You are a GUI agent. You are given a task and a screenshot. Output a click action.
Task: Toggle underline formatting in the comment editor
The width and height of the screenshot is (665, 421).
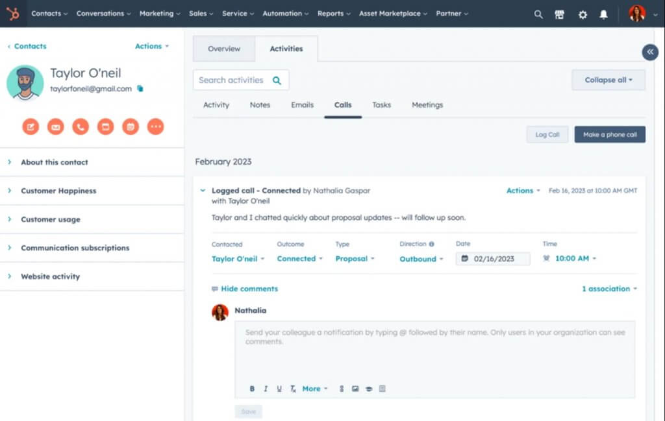[x=279, y=389]
